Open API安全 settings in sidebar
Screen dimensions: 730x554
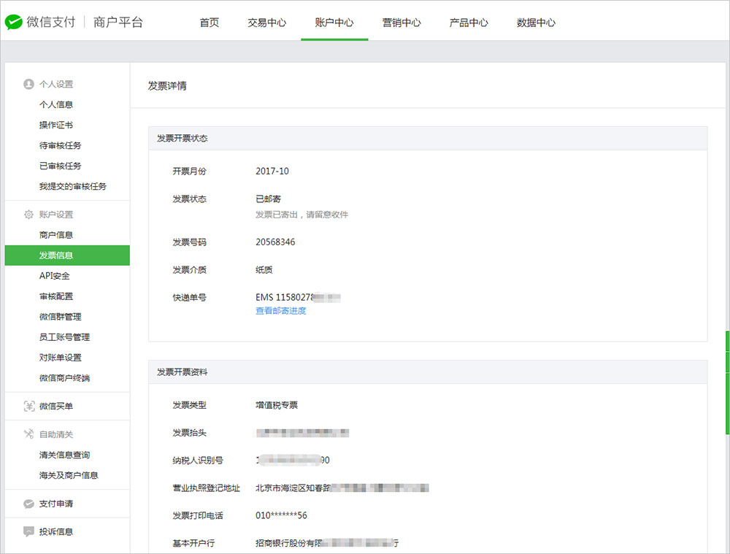coord(55,276)
